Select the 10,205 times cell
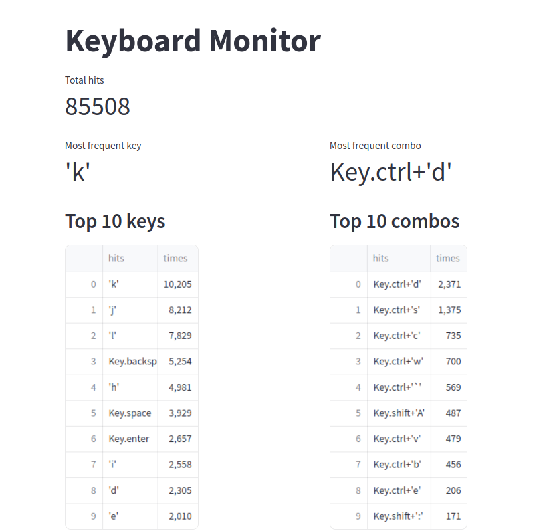 (x=178, y=284)
